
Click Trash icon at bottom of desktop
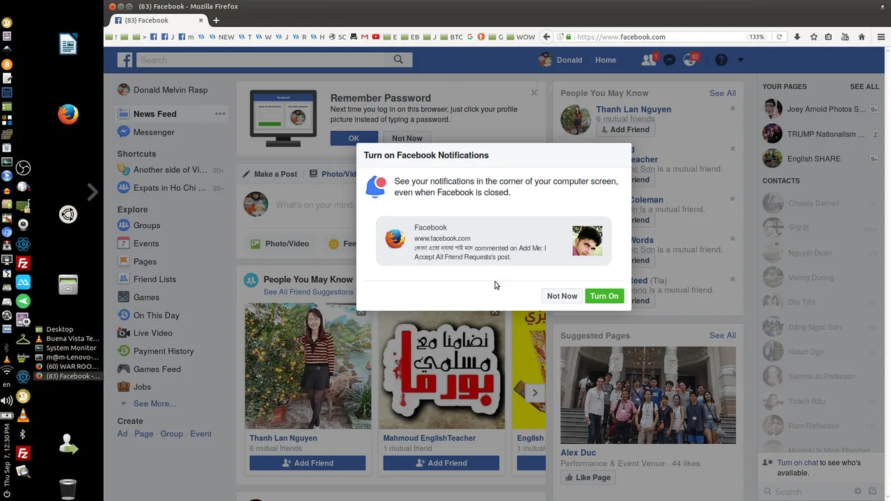[x=68, y=489]
